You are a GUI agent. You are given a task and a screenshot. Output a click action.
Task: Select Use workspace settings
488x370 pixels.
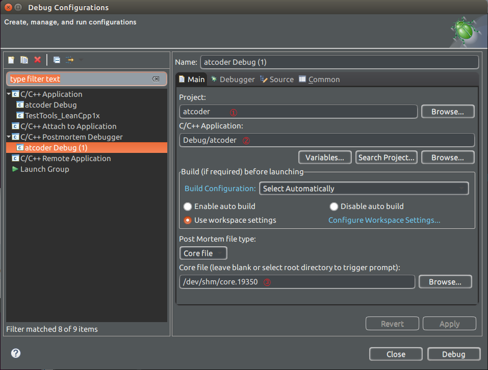pos(188,220)
